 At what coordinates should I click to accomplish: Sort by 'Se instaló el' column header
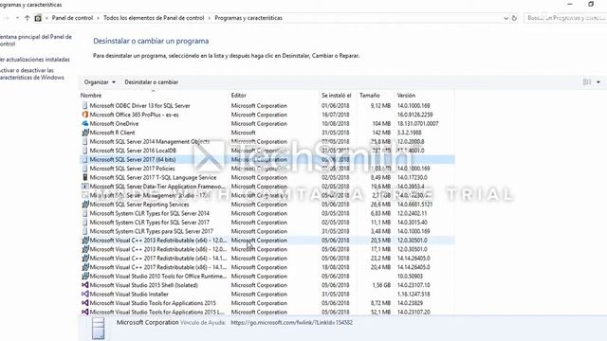pyautogui.click(x=336, y=95)
